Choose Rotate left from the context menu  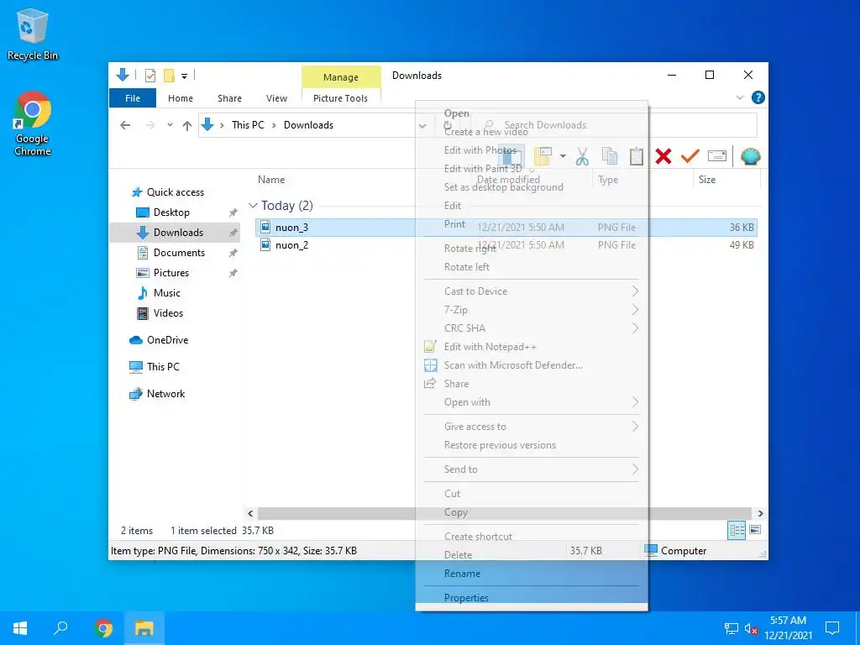pos(532,267)
